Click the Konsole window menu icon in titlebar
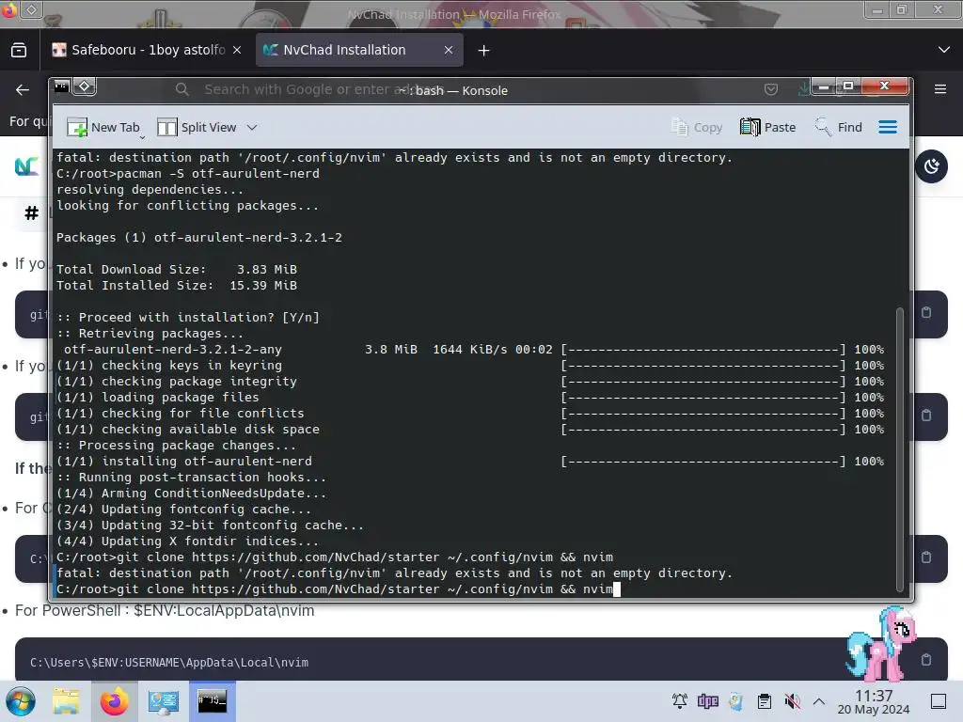The width and height of the screenshot is (963, 722). [61, 86]
